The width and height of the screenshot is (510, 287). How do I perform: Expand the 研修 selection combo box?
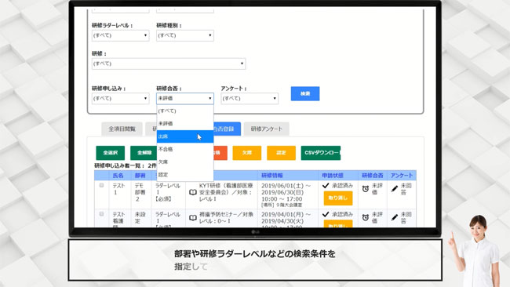169,64
